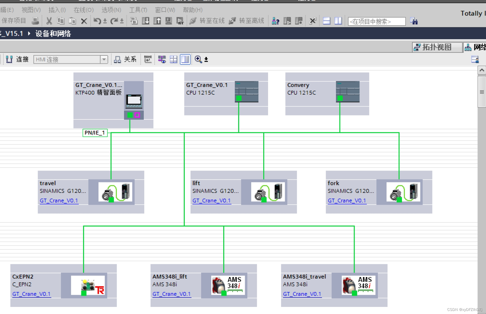Open the 选项(N) menu
Screen dimensions: 486x314
(x=111, y=10)
